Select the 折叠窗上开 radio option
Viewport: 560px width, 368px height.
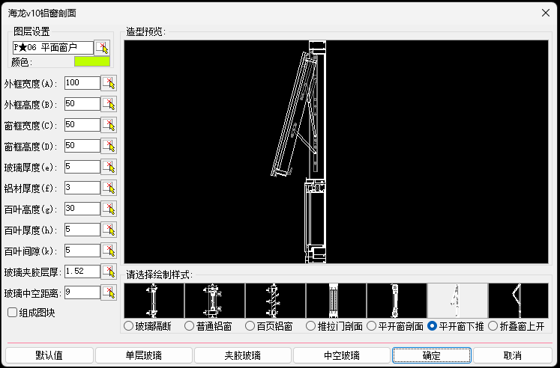point(493,326)
